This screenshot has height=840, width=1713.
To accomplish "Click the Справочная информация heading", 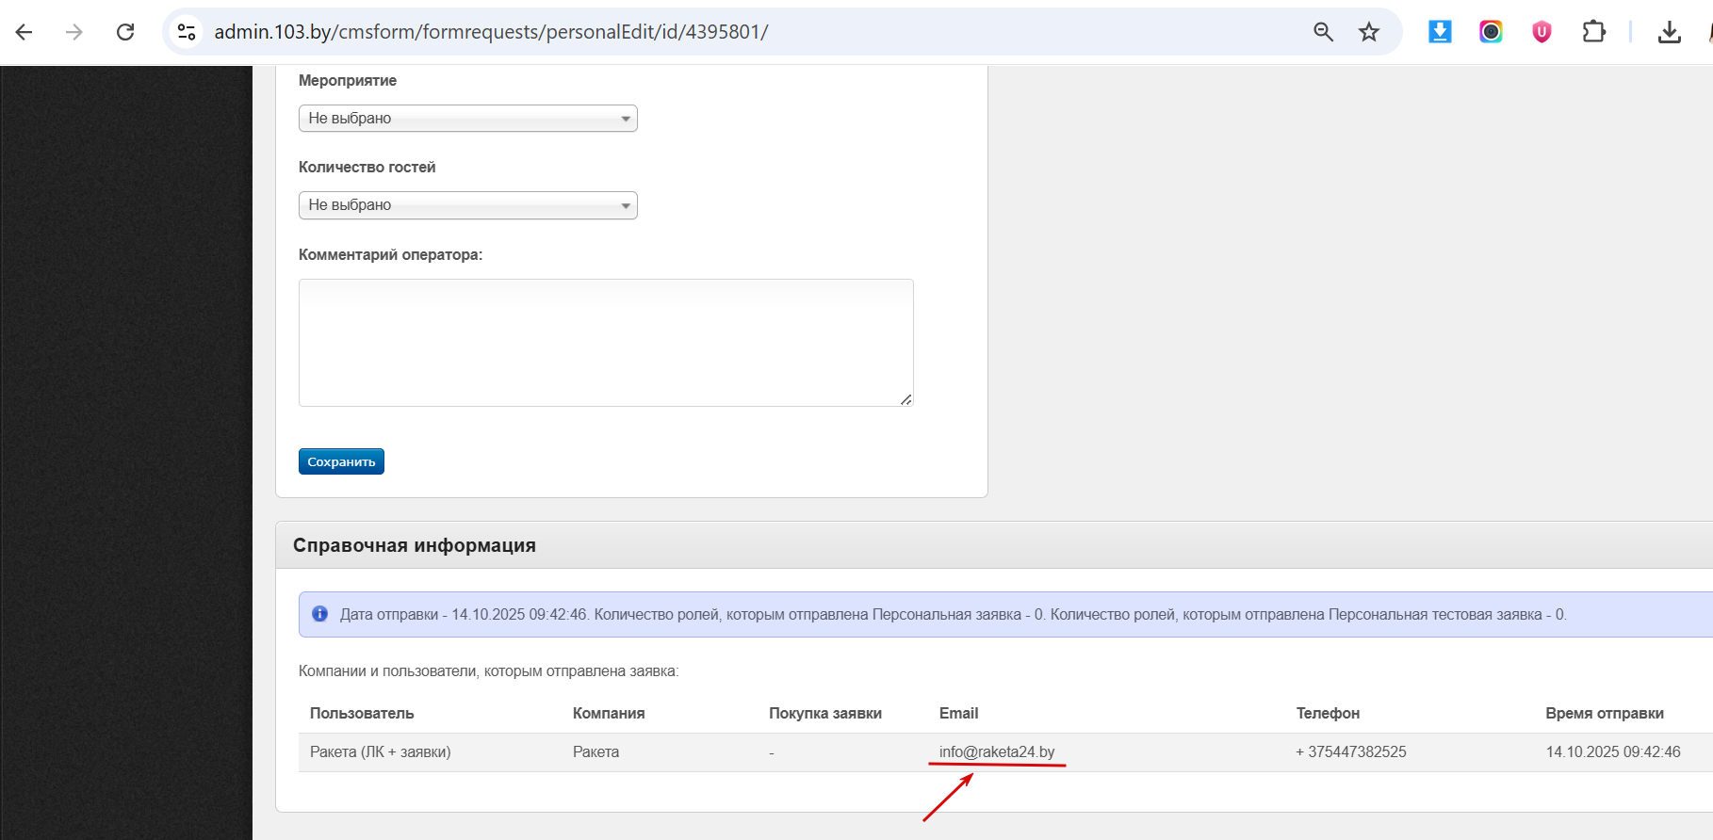I will coord(415,545).
